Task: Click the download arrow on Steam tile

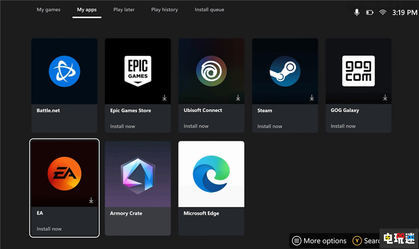Action: (x=312, y=97)
